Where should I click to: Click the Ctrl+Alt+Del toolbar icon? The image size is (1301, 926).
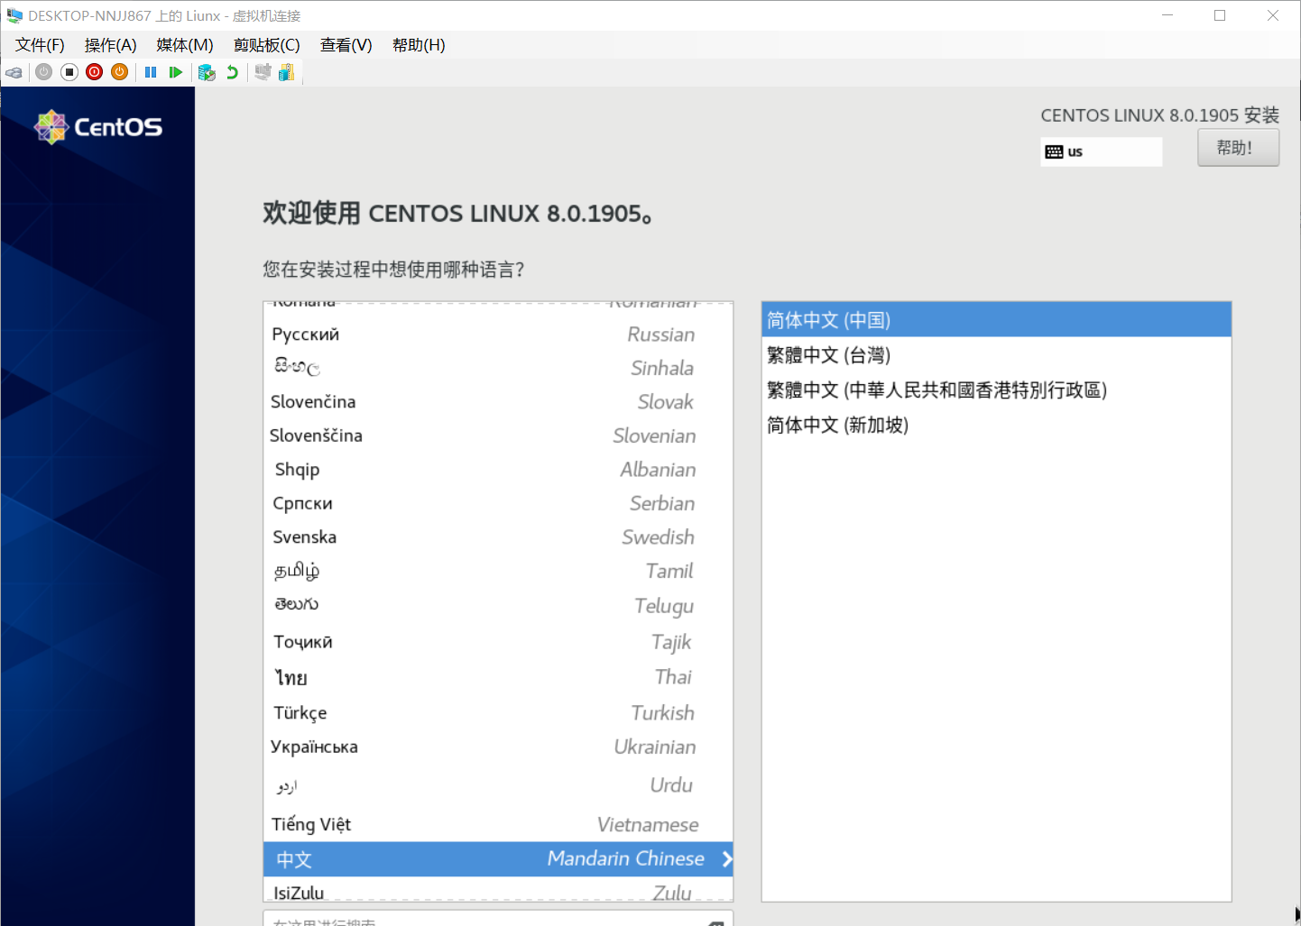[x=14, y=72]
